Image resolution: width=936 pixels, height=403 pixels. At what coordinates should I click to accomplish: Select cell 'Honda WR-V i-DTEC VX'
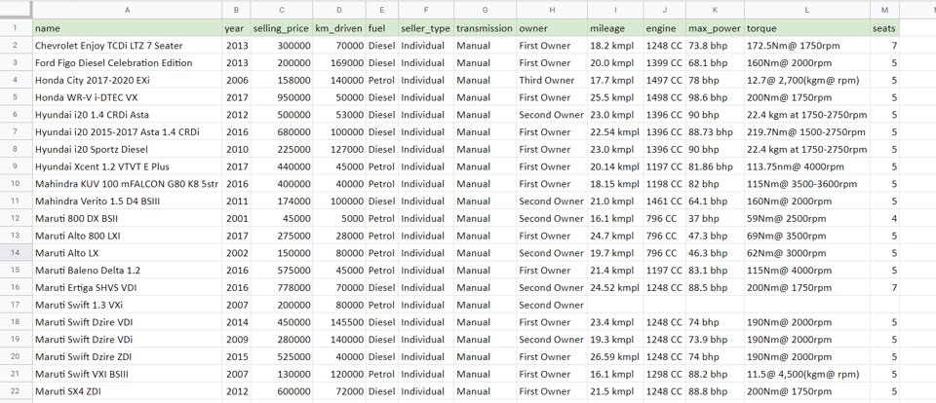pos(127,97)
